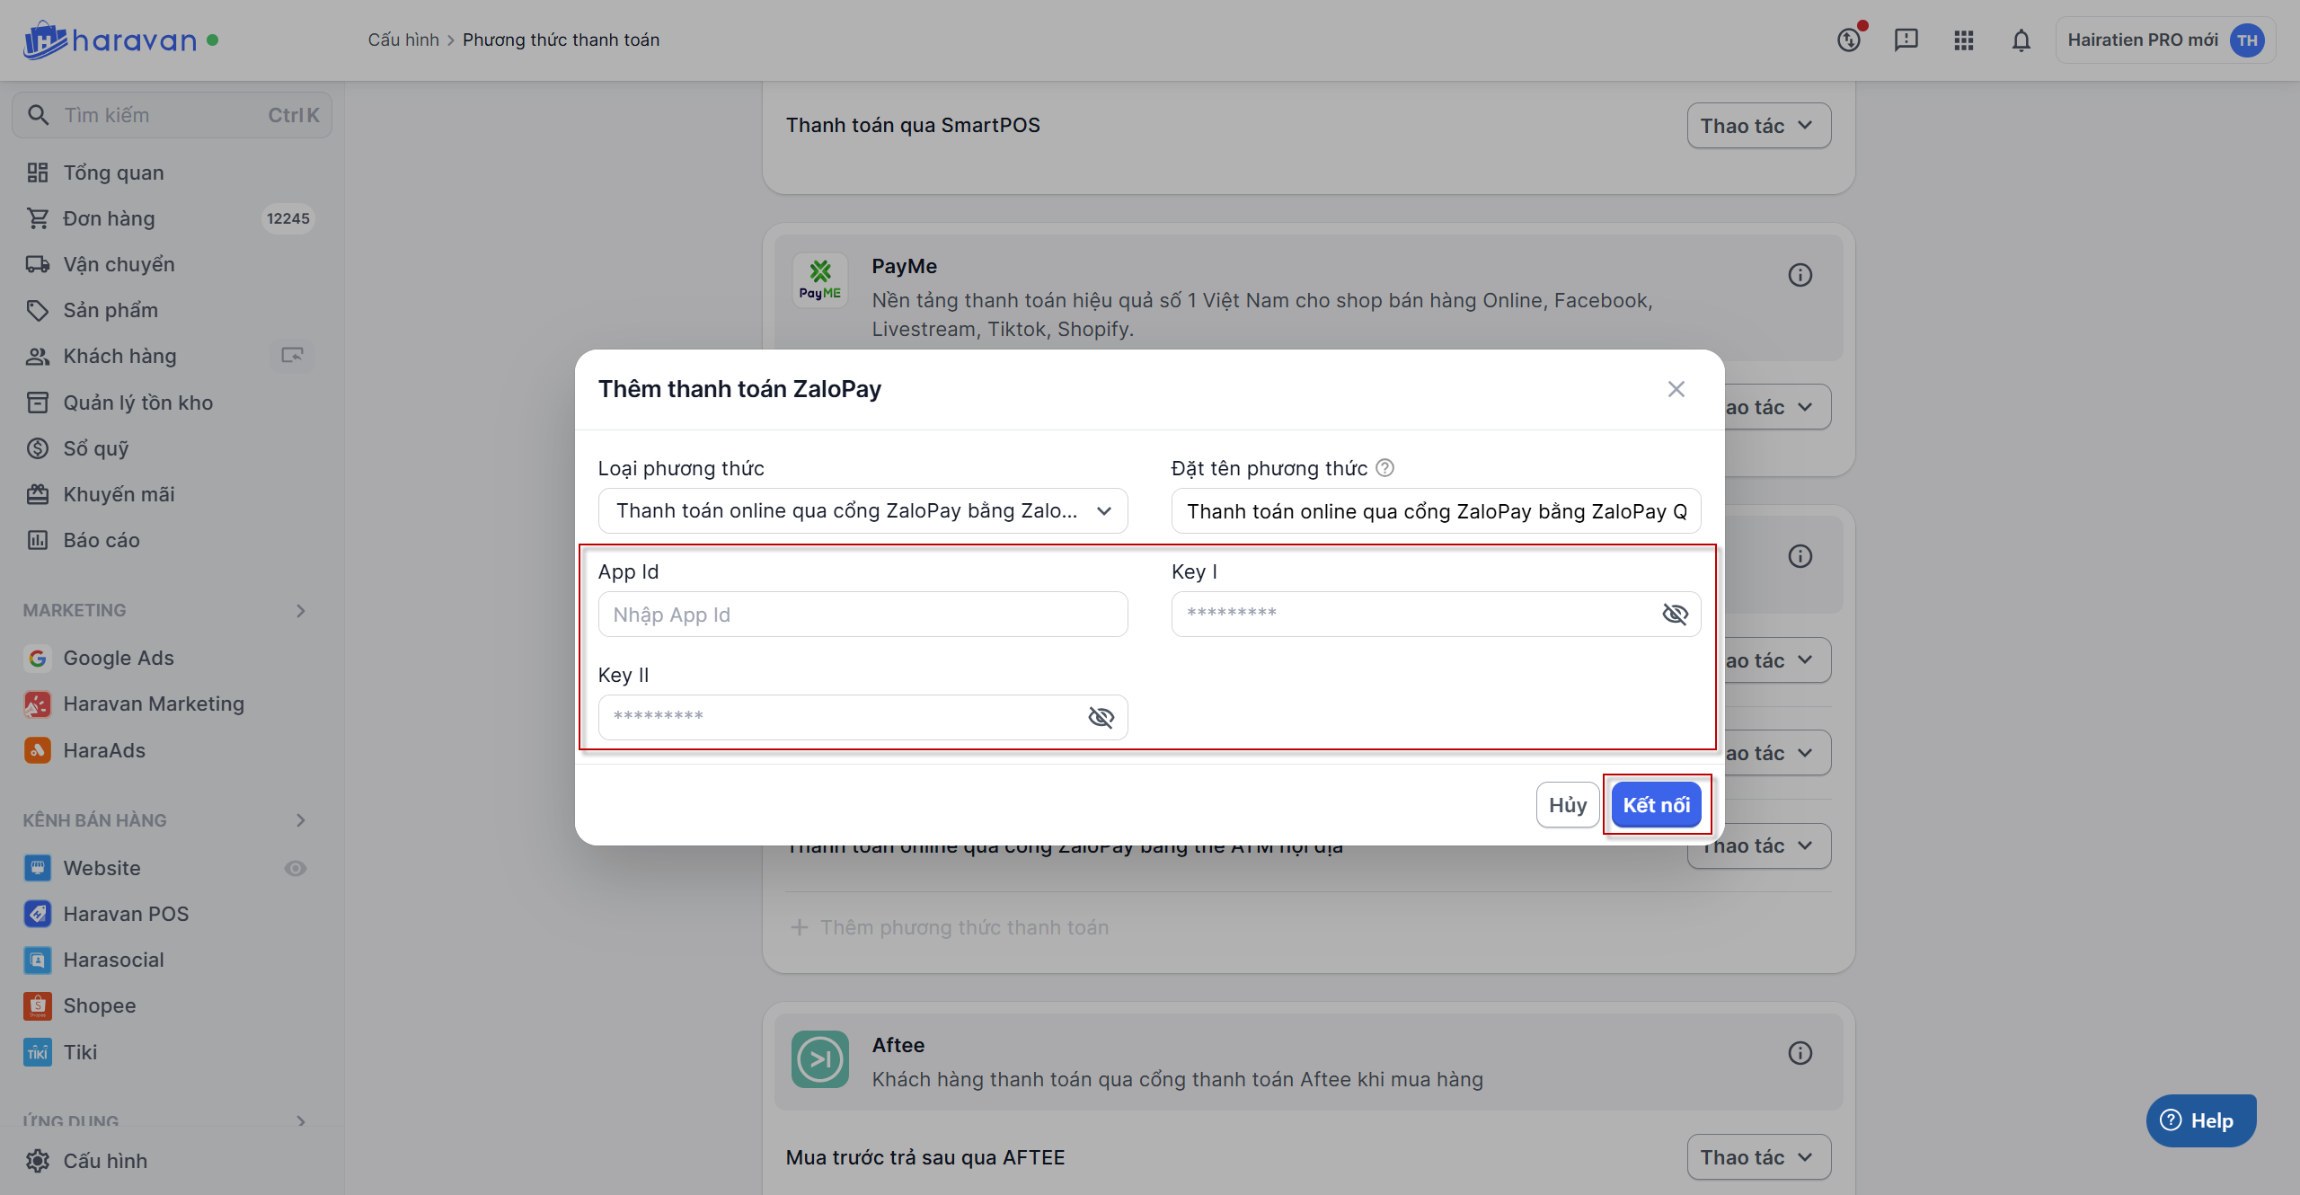
Task: Open the apps grid icon
Action: [x=1963, y=40]
